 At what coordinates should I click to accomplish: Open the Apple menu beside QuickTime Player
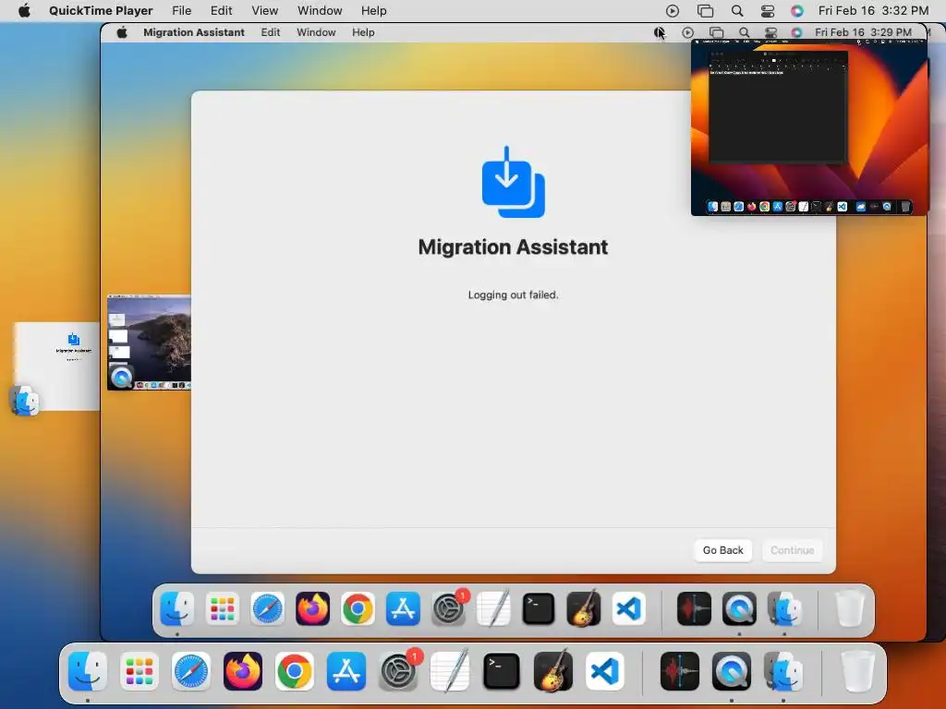click(24, 11)
